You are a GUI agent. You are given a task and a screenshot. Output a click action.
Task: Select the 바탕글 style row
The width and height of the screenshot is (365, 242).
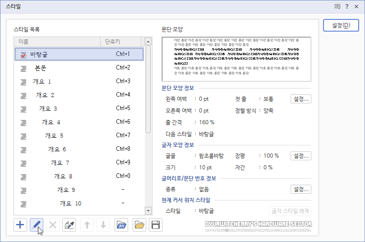(79, 54)
